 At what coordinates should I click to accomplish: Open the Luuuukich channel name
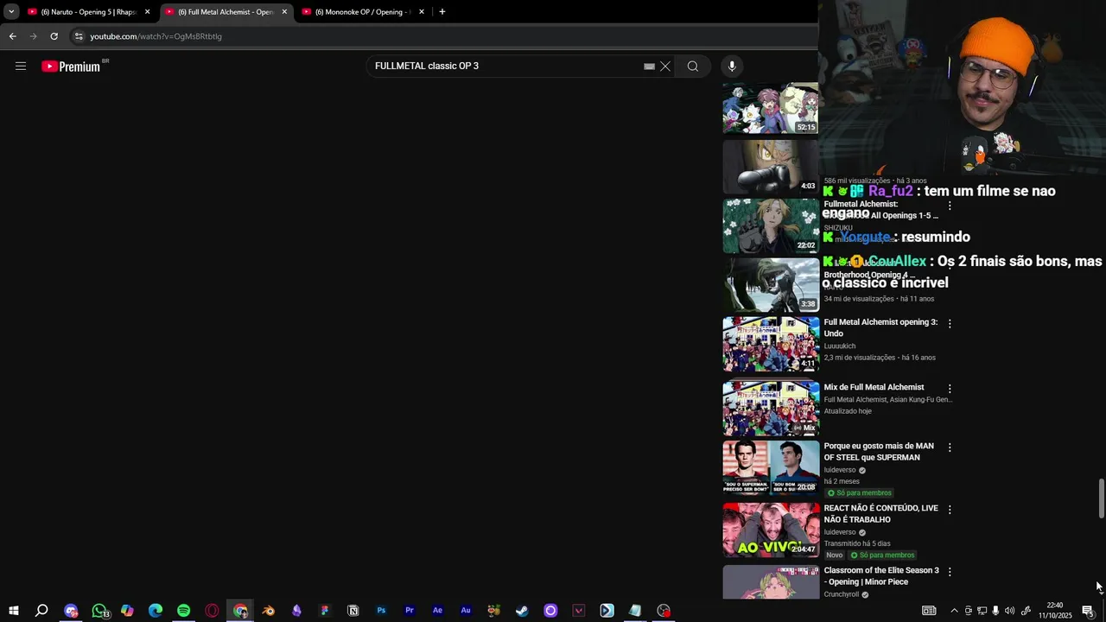pos(840,346)
